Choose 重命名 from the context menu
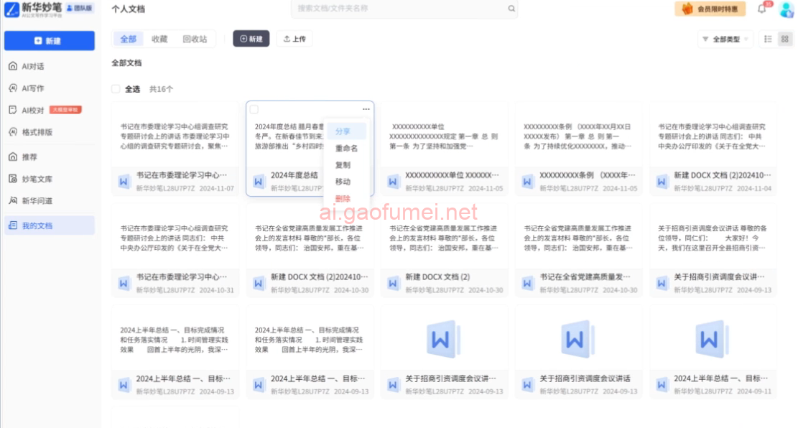The image size is (798, 428). pos(346,148)
